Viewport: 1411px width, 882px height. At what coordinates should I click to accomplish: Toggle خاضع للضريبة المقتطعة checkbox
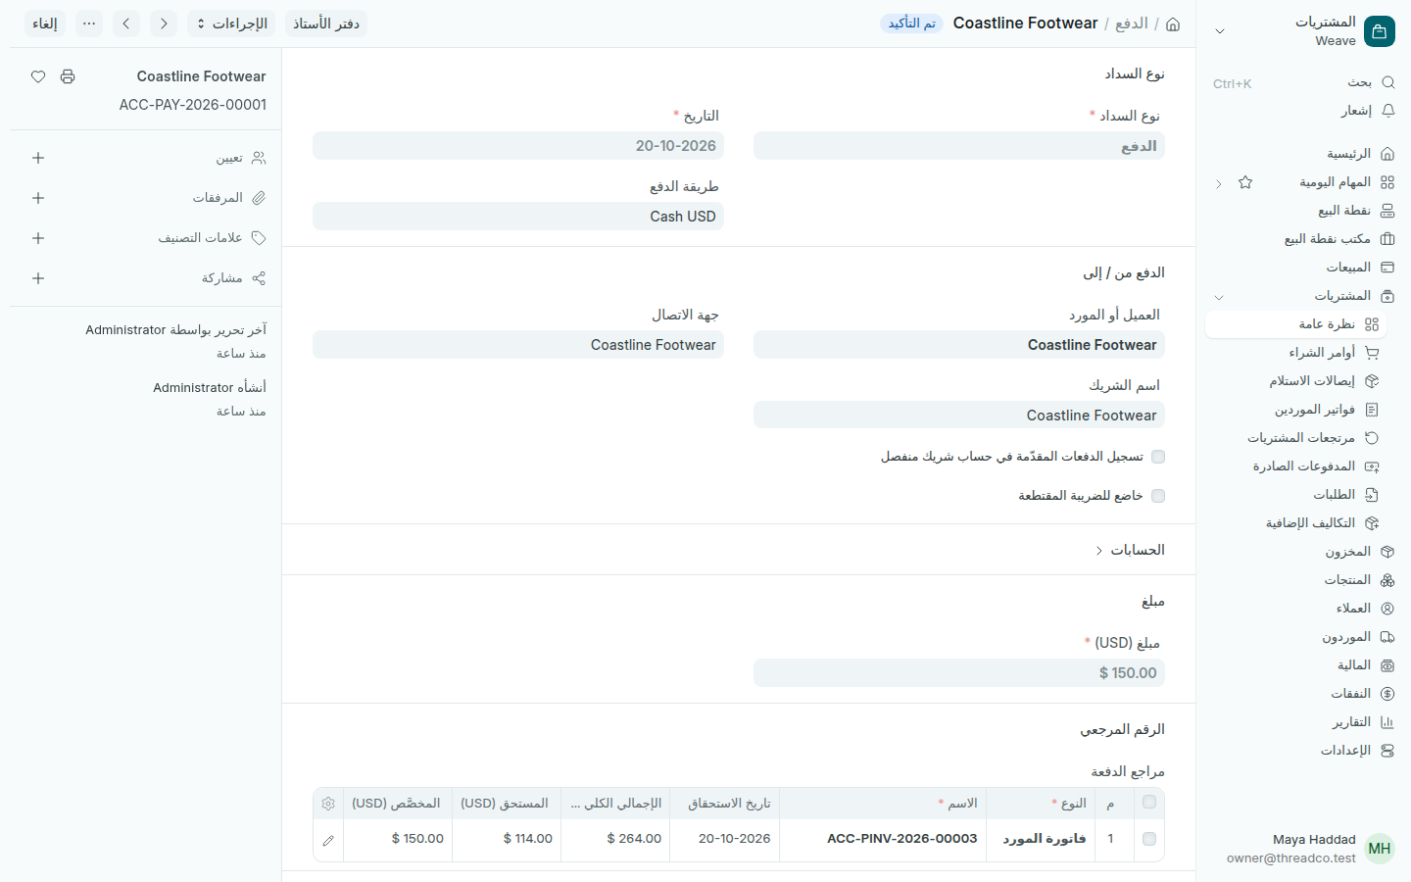pos(1158,496)
